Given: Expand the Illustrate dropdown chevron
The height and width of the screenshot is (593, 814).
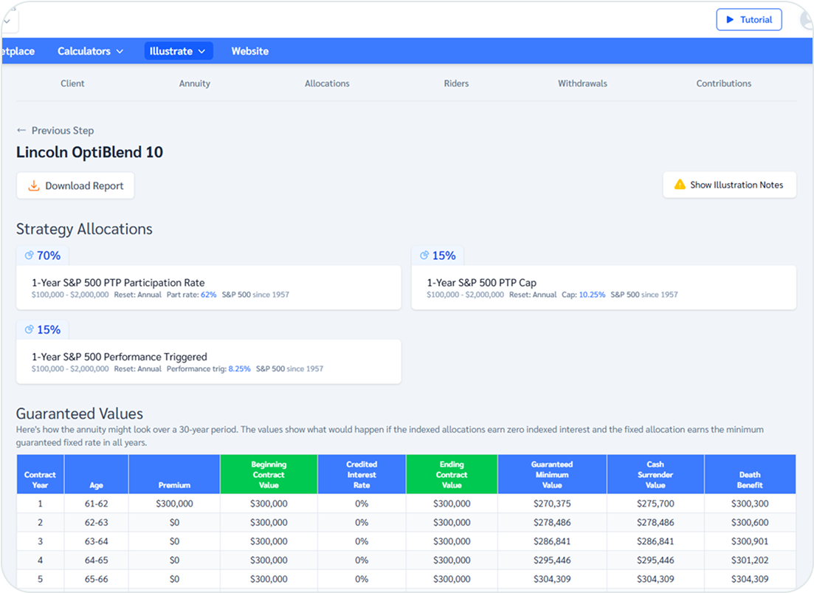Looking at the screenshot, I should 202,52.
